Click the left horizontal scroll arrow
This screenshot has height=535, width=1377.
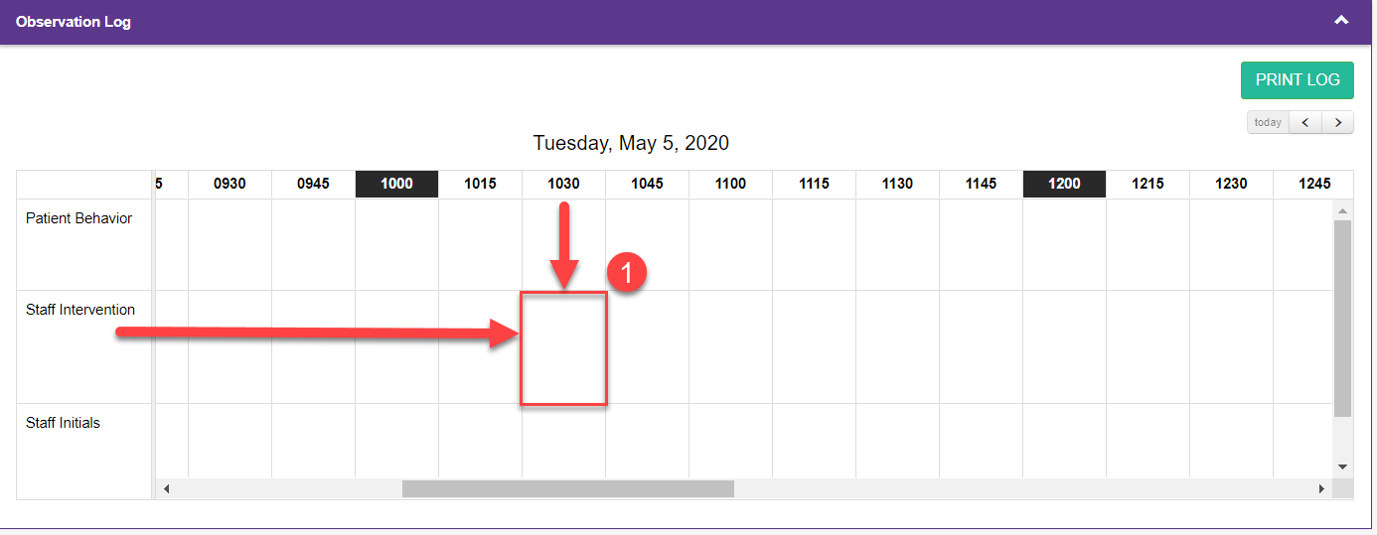click(166, 488)
